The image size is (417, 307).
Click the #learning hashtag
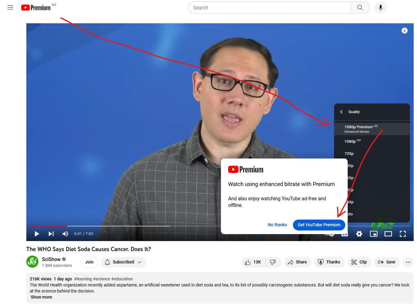pos(83,279)
